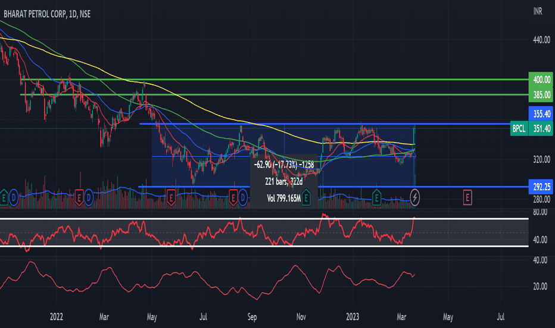Open the green earnings marker at chart's left edge

[4, 197]
